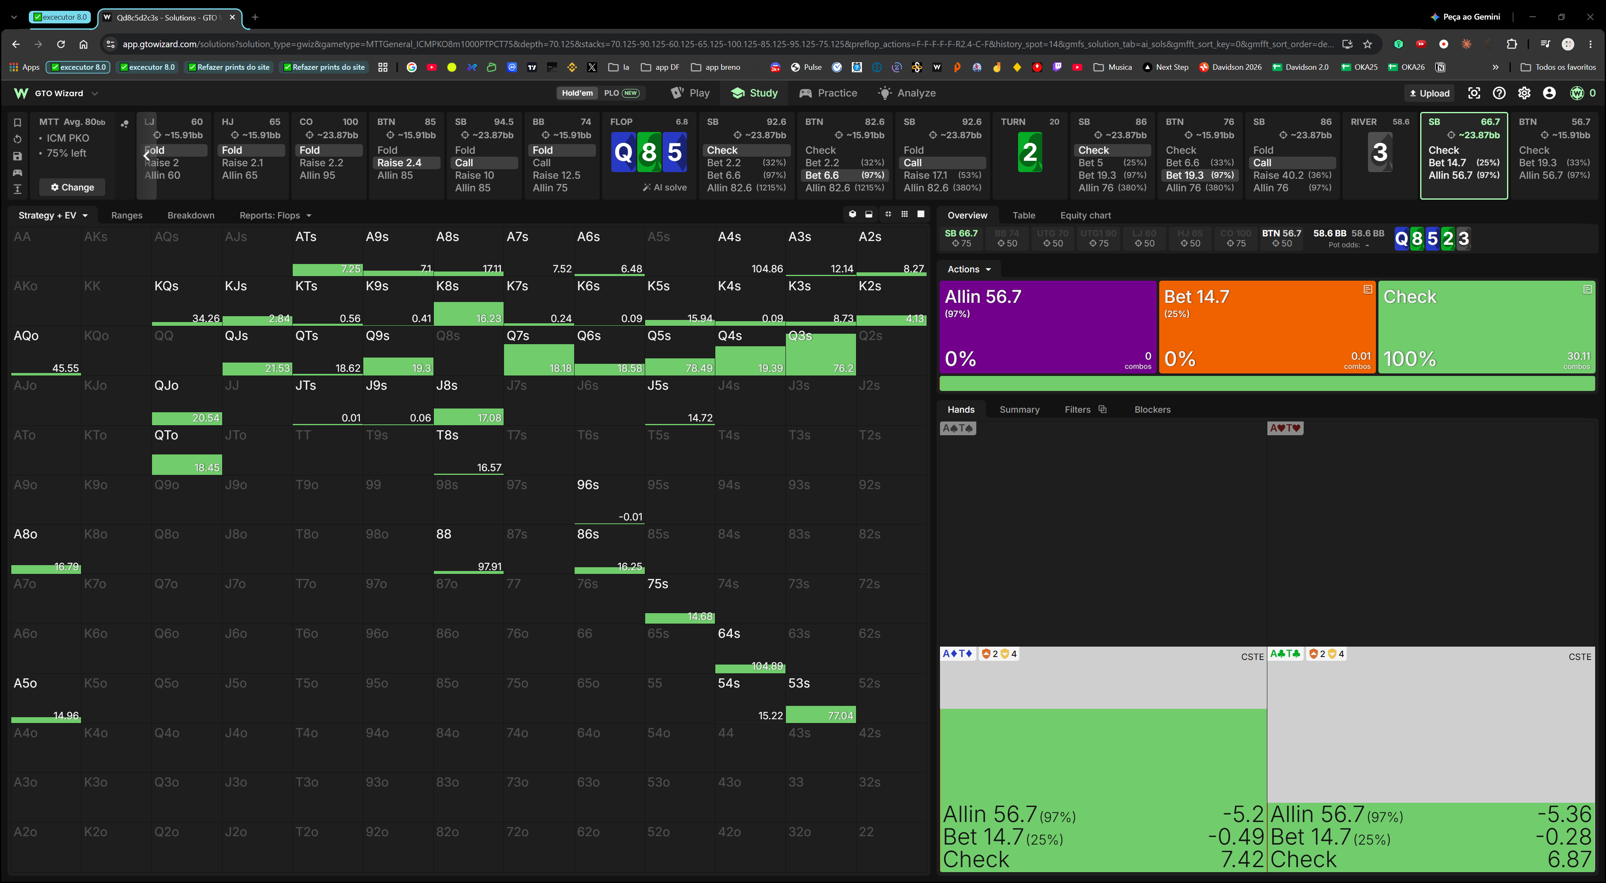The width and height of the screenshot is (1606, 883).
Task: Click the copy icon next to Filters
Action: 1102,409
